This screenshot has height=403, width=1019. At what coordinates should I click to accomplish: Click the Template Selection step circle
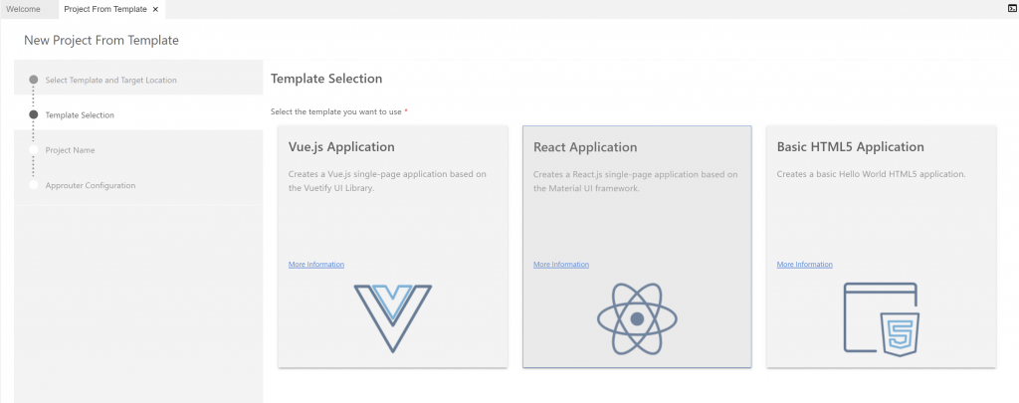(x=34, y=115)
